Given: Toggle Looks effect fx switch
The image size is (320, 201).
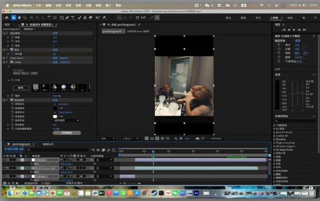Looking at the screenshot, I should tap(7, 62).
